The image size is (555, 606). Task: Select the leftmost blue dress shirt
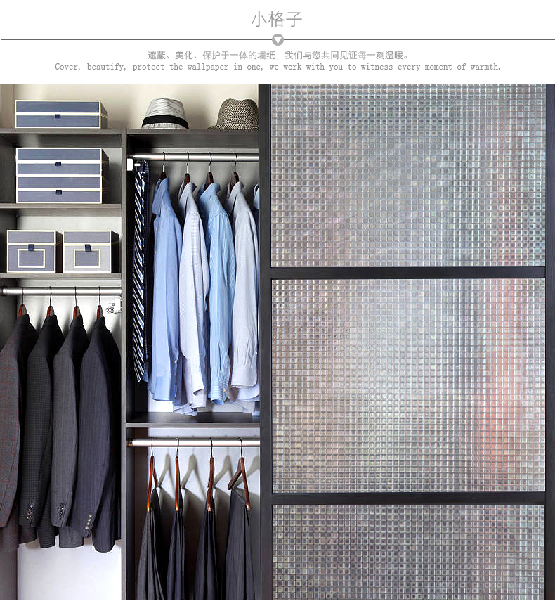[165, 281]
